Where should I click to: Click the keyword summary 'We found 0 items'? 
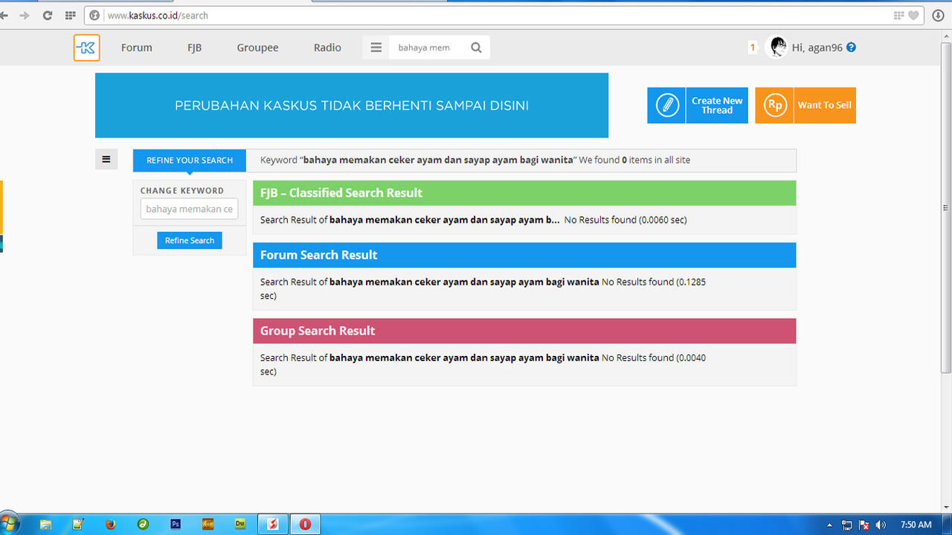pos(634,160)
